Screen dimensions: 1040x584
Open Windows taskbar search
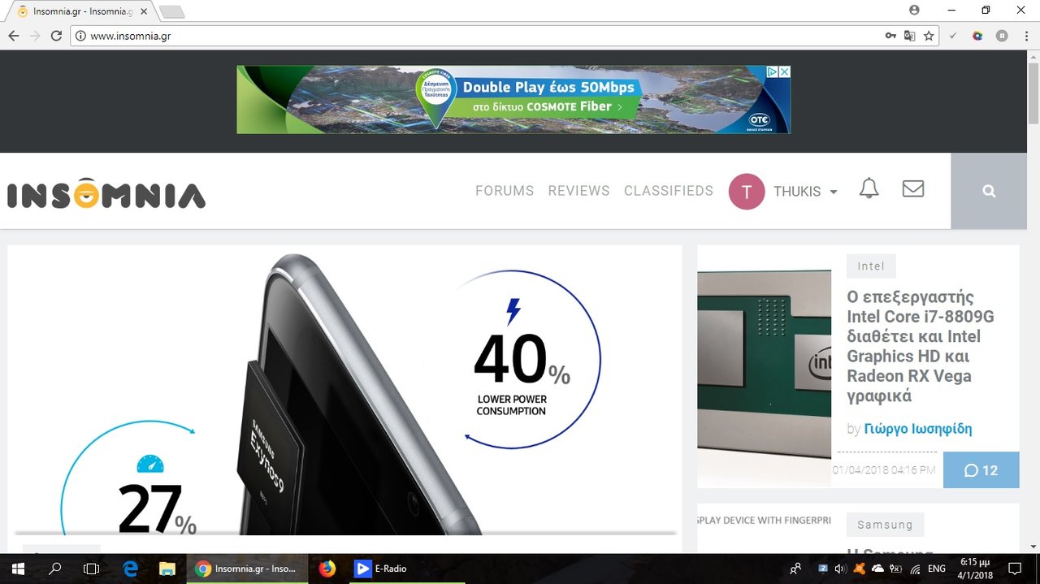(x=55, y=569)
